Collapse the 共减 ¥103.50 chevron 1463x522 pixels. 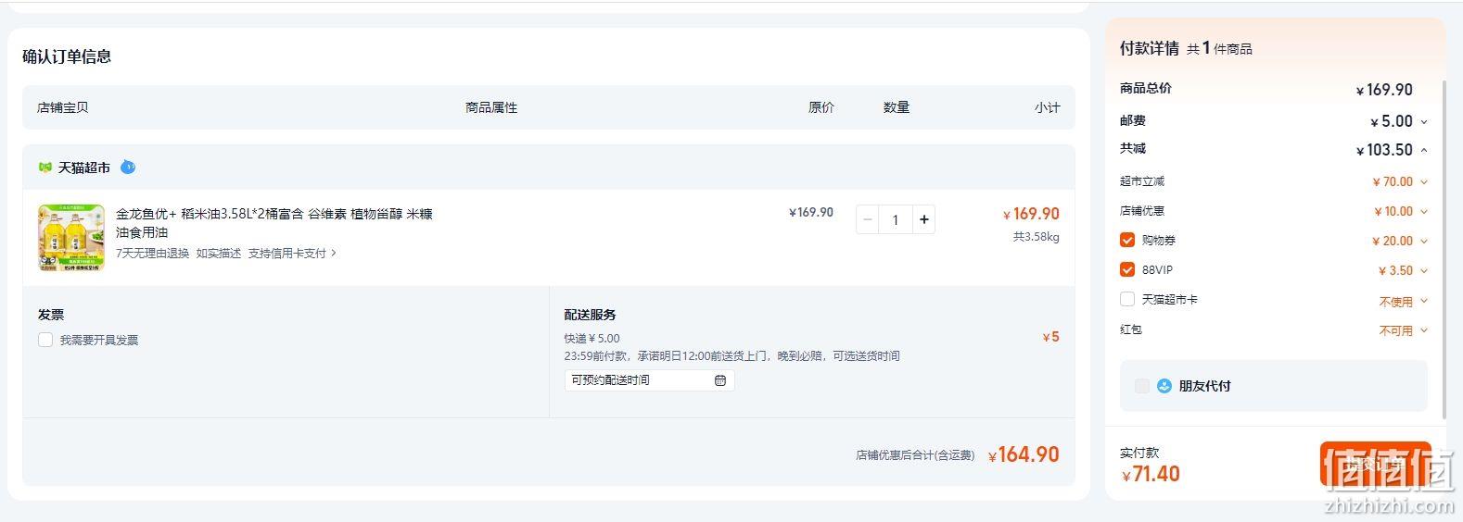[1424, 150]
